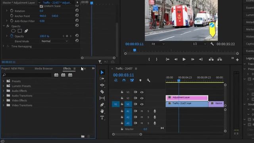Filter effects by Accelerated Effects badge
The width and height of the screenshot is (254, 143).
point(56,75)
